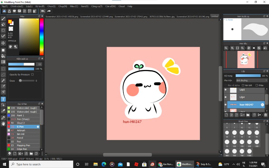The image size is (269, 168).
Task: Open the Cloud menu
Action: 121,6
